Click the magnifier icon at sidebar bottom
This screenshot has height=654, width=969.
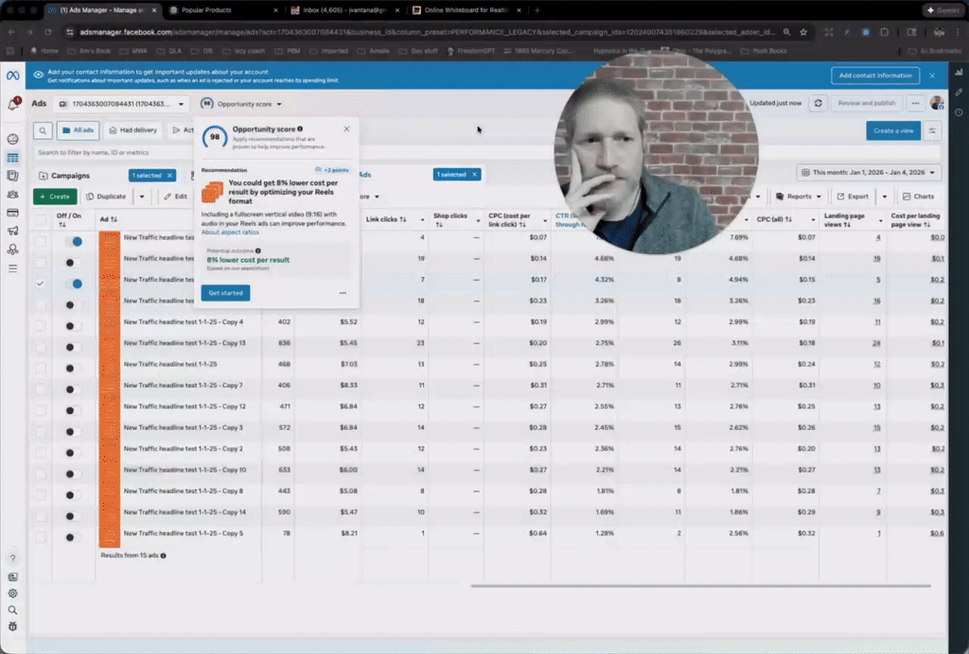pos(12,611)
